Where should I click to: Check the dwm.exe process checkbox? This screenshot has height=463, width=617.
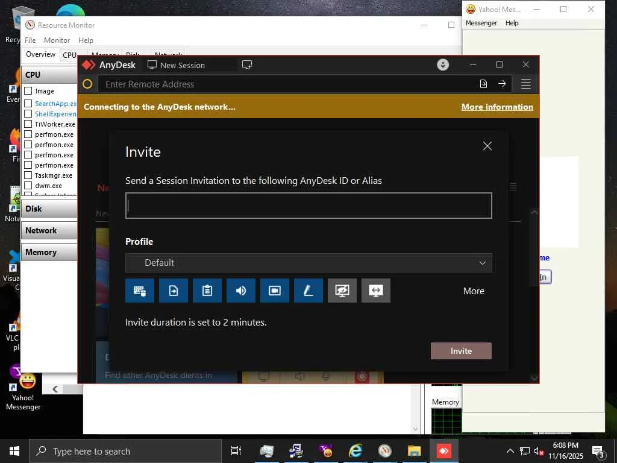pos(28,186)
